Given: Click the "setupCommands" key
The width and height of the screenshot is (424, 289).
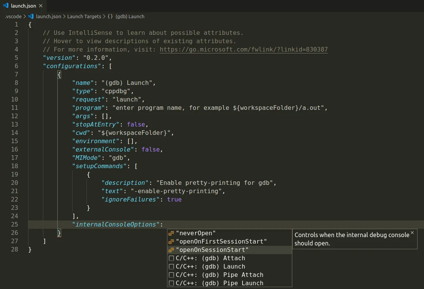Looking at the screenshot, I should coord(99,166).
